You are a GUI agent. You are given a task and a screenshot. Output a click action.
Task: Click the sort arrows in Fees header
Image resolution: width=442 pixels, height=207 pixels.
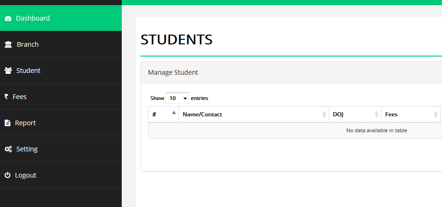(436, 114)
